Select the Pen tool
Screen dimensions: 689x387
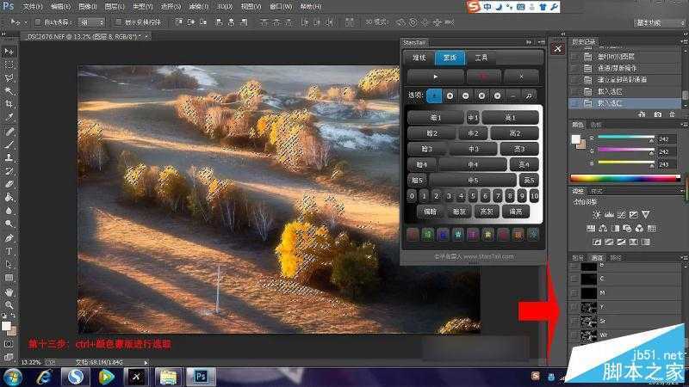pos(9,238)
